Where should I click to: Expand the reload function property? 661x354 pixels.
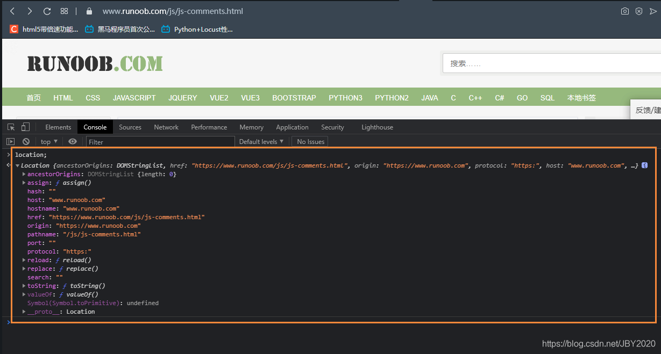24,261
